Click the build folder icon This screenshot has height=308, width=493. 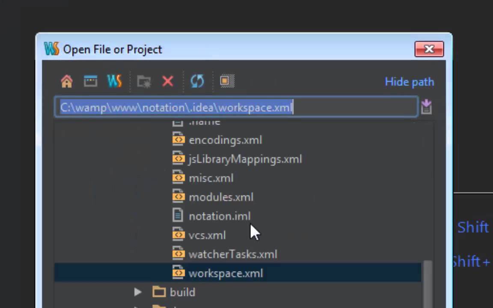pos(159,292)
